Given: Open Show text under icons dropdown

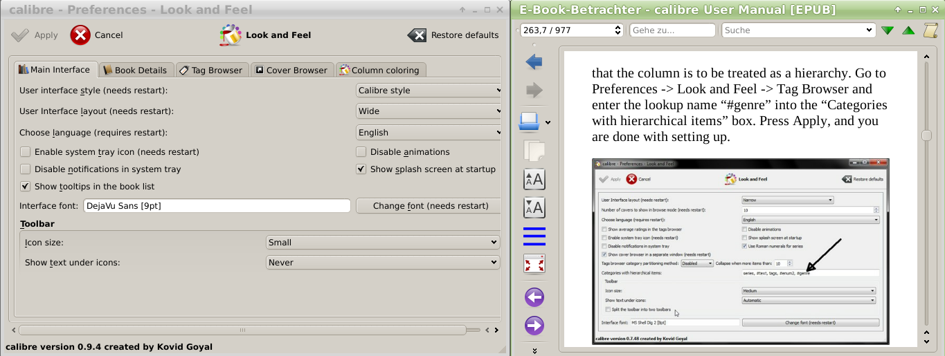Looking at the screenshot, I should 383,263.
